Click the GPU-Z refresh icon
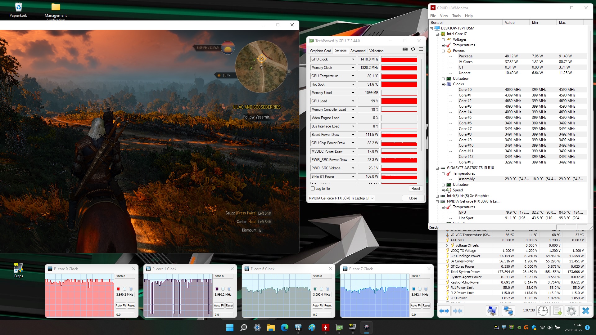 [413, 49]
